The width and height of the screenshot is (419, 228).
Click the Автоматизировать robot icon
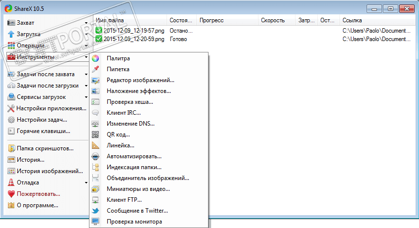click(x=95, y=156)
